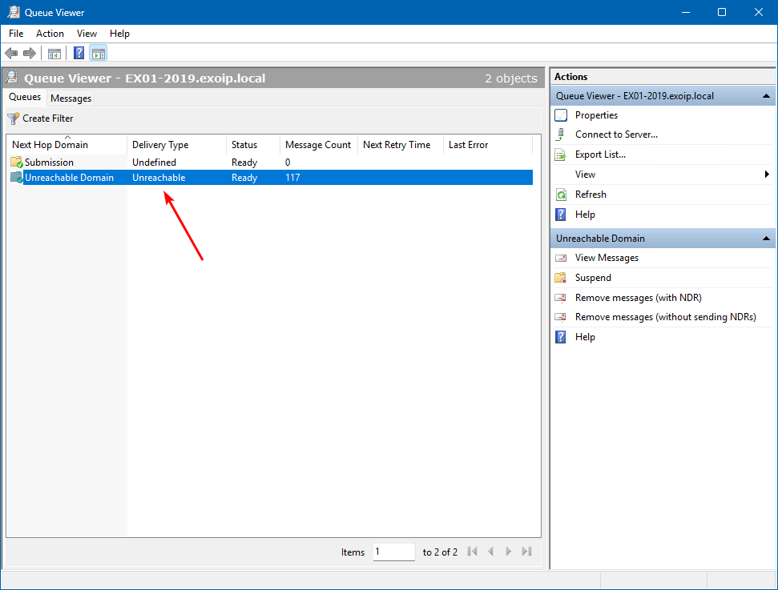The height and width of the screenshot is (590, 778).
Task: Click the Export List icon
Action: tap(561, 155)
